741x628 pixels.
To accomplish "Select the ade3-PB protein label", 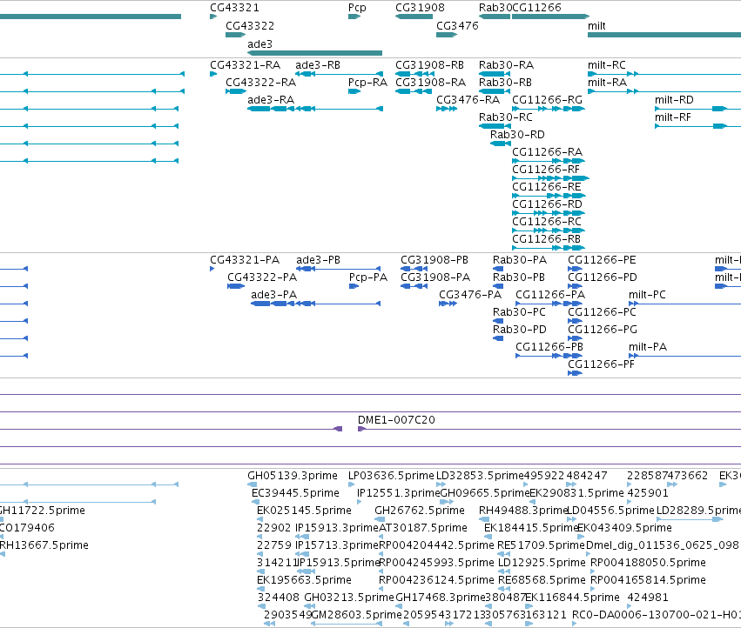I will pyautogui.click(x=319, y=260).
